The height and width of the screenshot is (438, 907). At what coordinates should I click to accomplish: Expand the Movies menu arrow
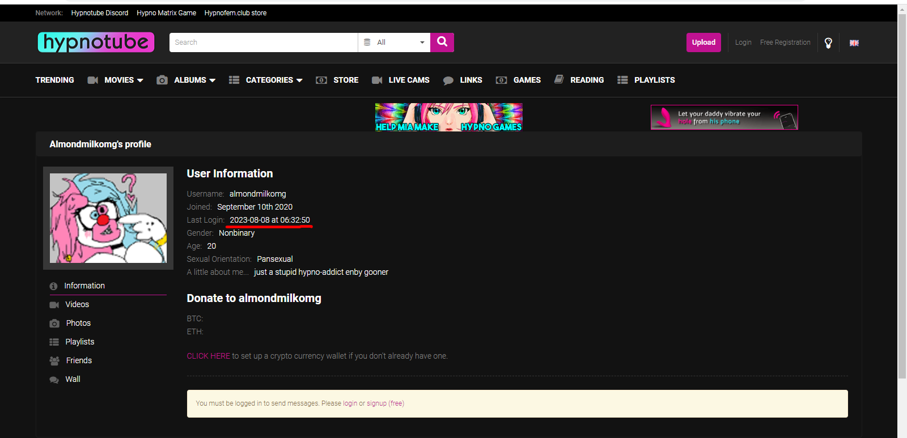(141, 80)
